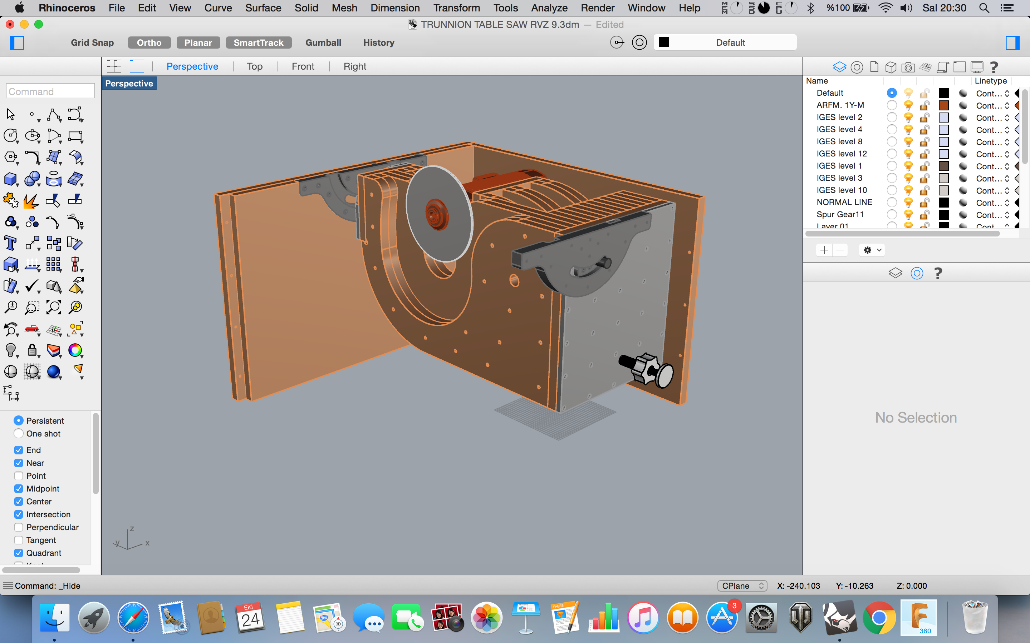Select the Circle tool
The height and width of the screenshot is (643, 1030).
pos(11,136)
